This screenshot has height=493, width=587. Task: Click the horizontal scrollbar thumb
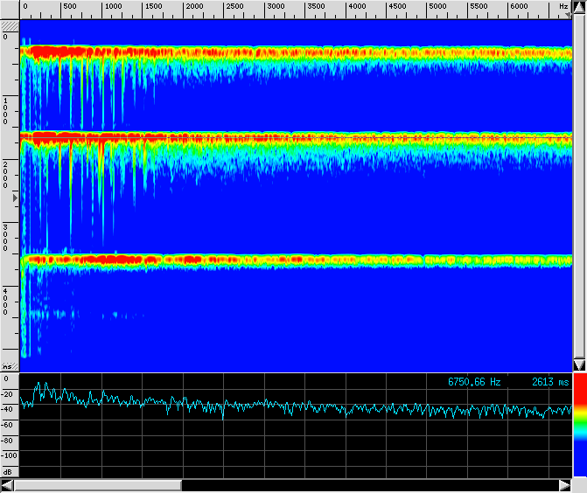tap(97, 485)
